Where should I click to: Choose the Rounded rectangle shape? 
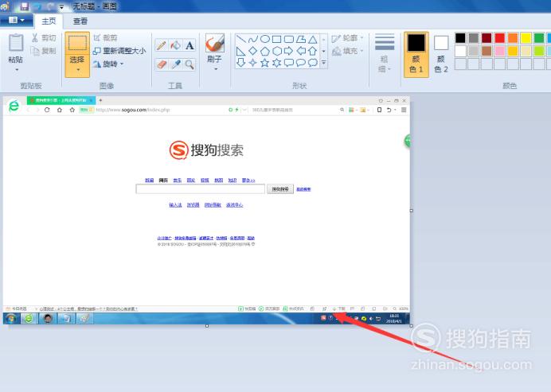[289, 39]
